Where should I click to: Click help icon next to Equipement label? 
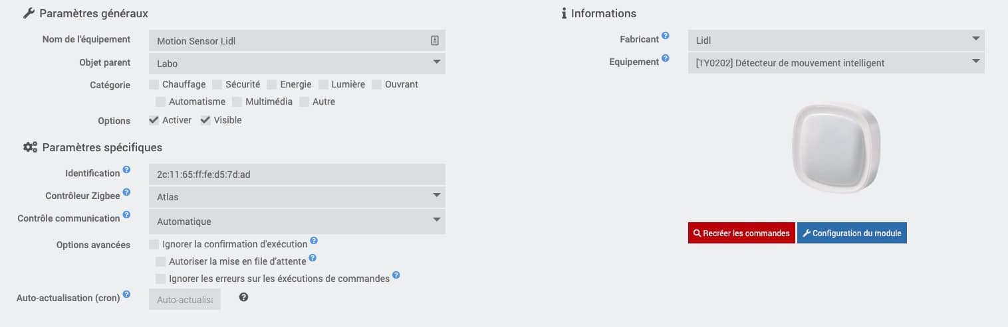[x=666, y=59]
